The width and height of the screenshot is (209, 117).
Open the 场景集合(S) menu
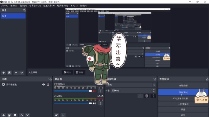pyautogui.click(x=62, y=6)
